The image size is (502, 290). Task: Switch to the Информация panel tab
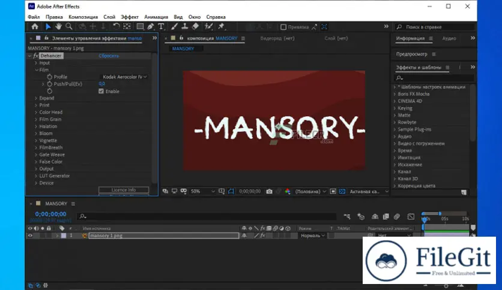pos(410,38)
